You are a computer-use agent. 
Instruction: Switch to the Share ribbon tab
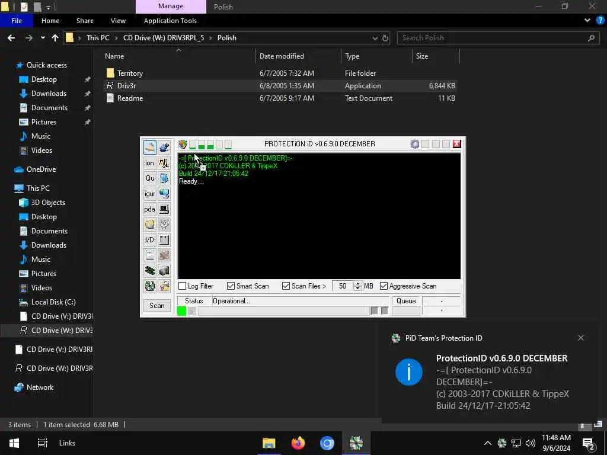click(85, 21)
